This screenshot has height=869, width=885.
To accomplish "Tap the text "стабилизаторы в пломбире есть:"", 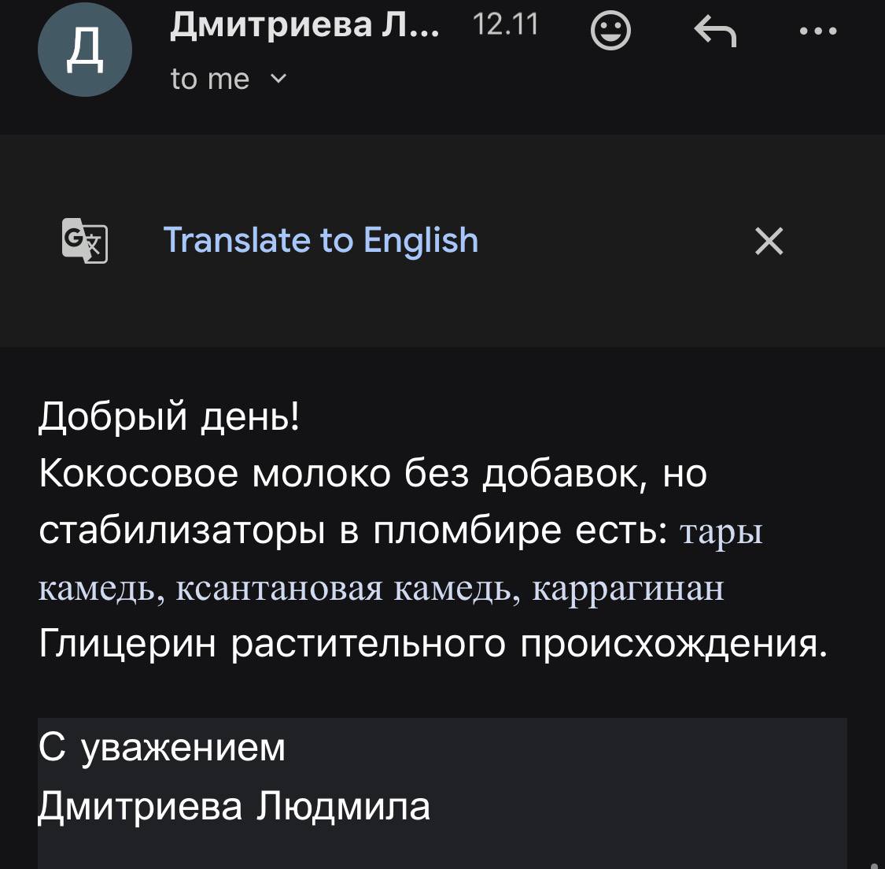I will pos(351,531).
